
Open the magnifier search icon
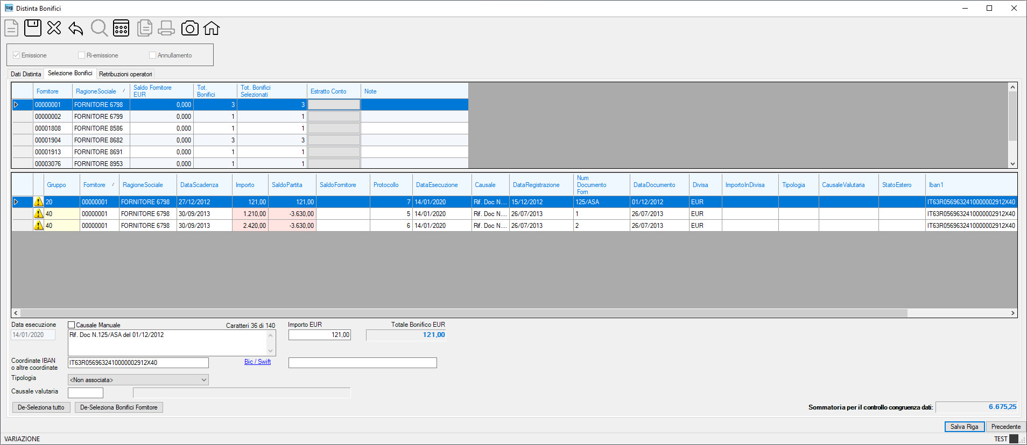[99, 28]
